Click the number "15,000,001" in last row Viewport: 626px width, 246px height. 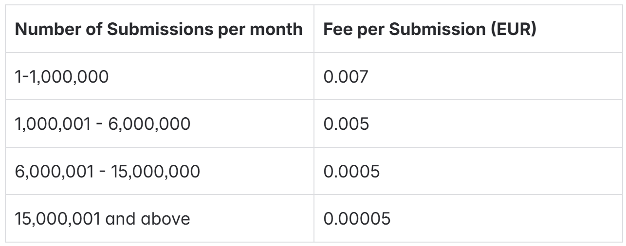60,219
